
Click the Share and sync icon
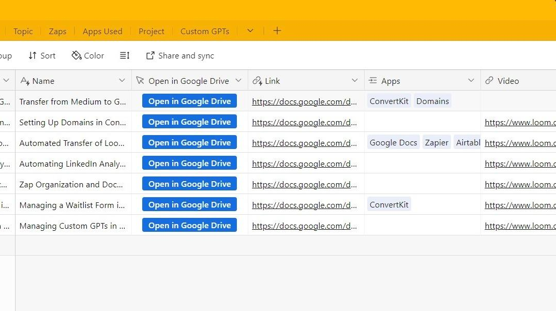point(150,55)
